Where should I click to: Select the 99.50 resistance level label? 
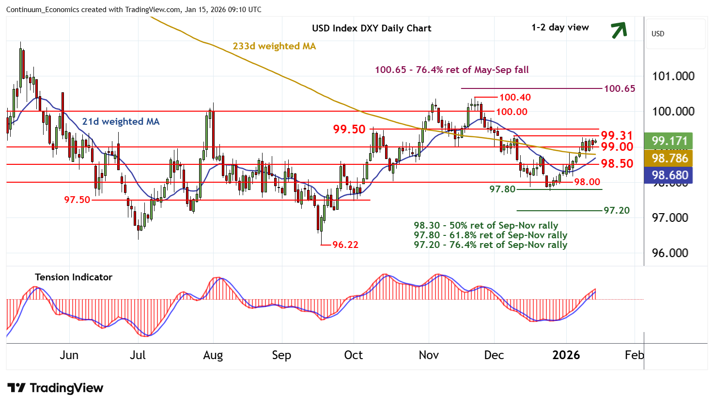(349, 129)
